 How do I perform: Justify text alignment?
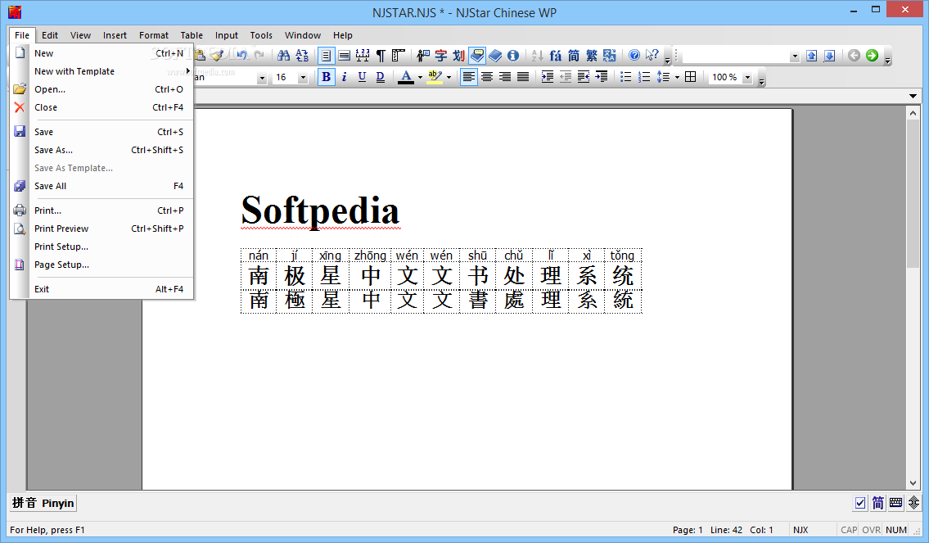523,77
